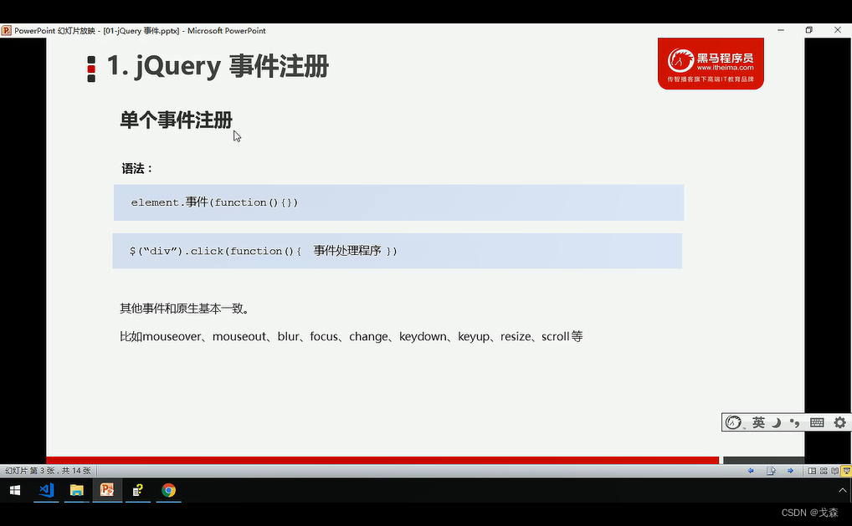Open the Windows Start menu
The image size is (852, 526).
pyautogui.click(x=15, y=490)
